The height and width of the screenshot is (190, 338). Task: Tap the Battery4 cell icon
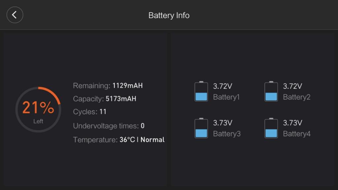271,128
